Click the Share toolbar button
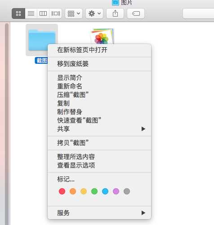214x225 pixels. tap(115, 13)
